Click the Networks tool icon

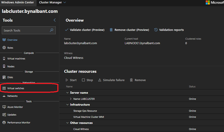point(4,96)
